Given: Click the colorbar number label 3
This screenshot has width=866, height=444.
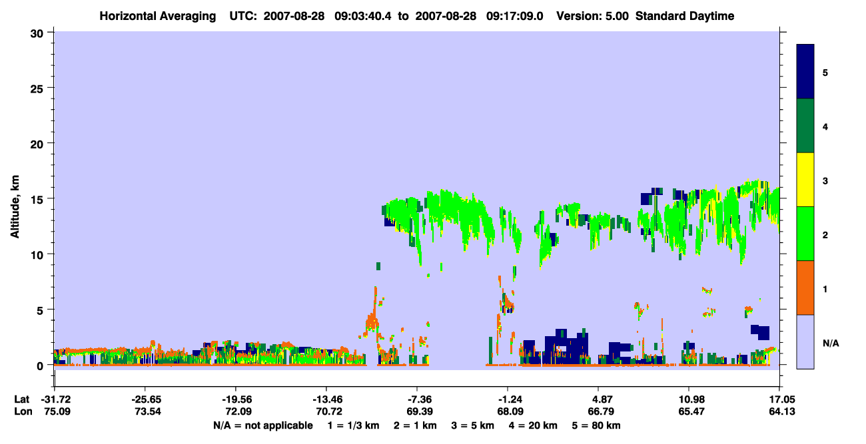Looking at the screenshot, I should pyautogui.click(x=825, y=180).
